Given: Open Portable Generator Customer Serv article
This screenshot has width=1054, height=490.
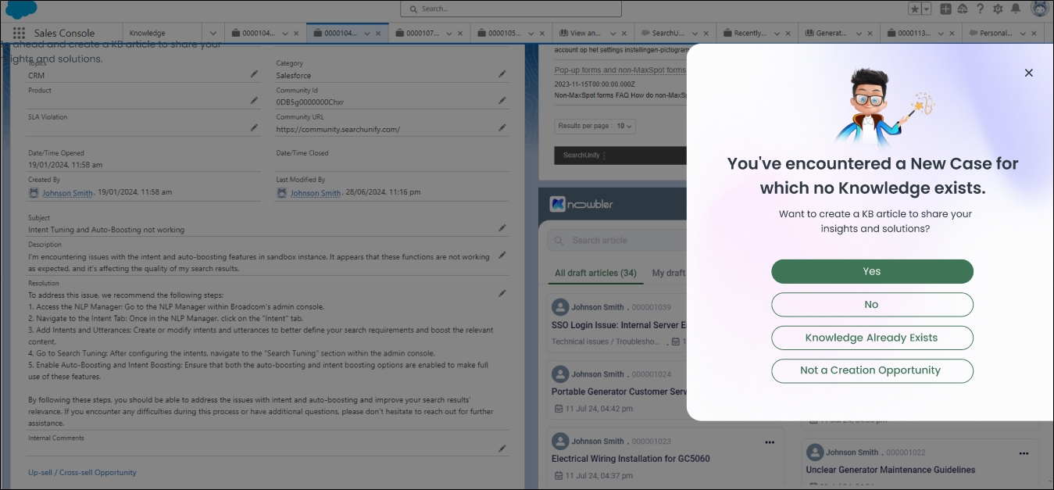Looking at the screenshot, I should 619,392.
